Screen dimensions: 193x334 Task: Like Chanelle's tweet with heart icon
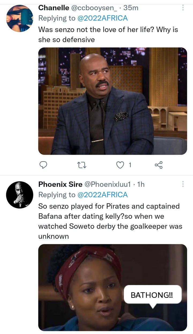click(x=120, y=165)
